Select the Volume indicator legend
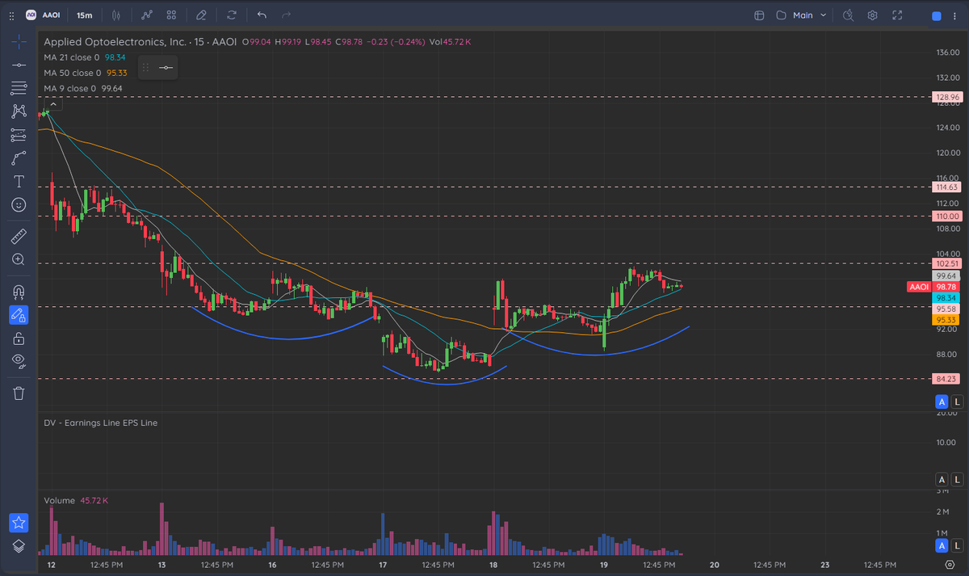 [76, 501]
